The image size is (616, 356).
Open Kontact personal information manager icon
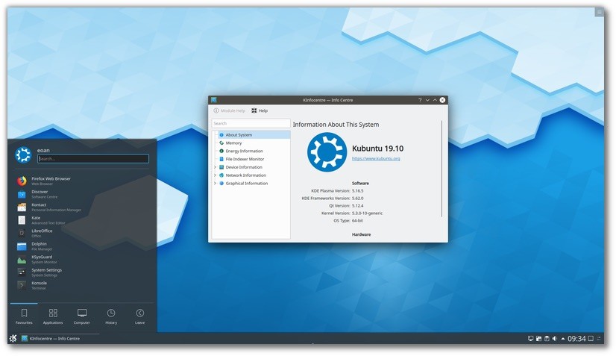click(x=22, y=207)
